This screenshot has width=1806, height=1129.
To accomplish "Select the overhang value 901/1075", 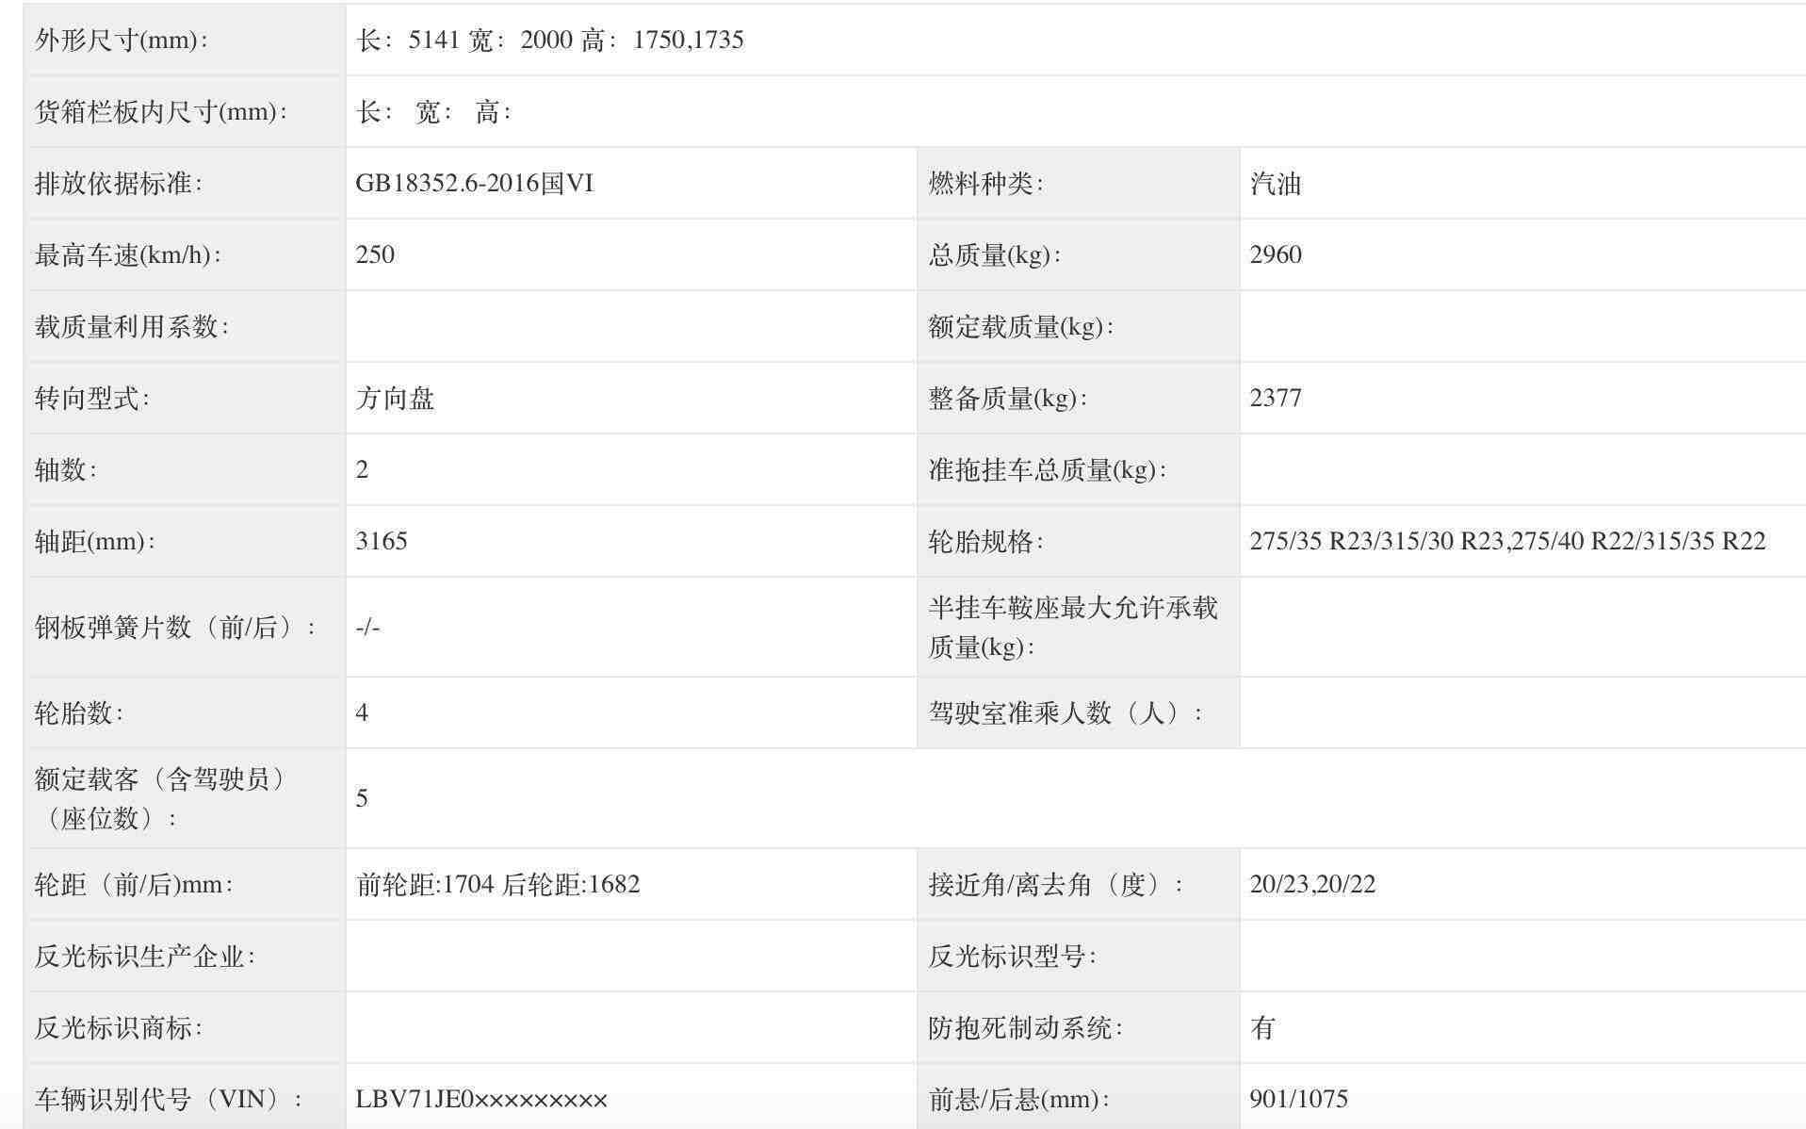I will (x=1299, y=1099).
